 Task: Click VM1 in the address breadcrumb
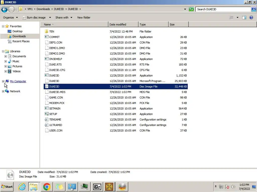(30, 9)
